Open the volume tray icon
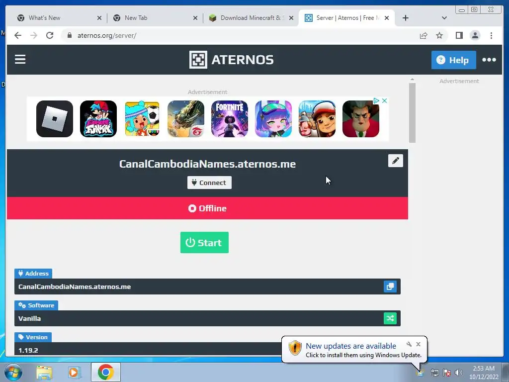 pos(458,373)
